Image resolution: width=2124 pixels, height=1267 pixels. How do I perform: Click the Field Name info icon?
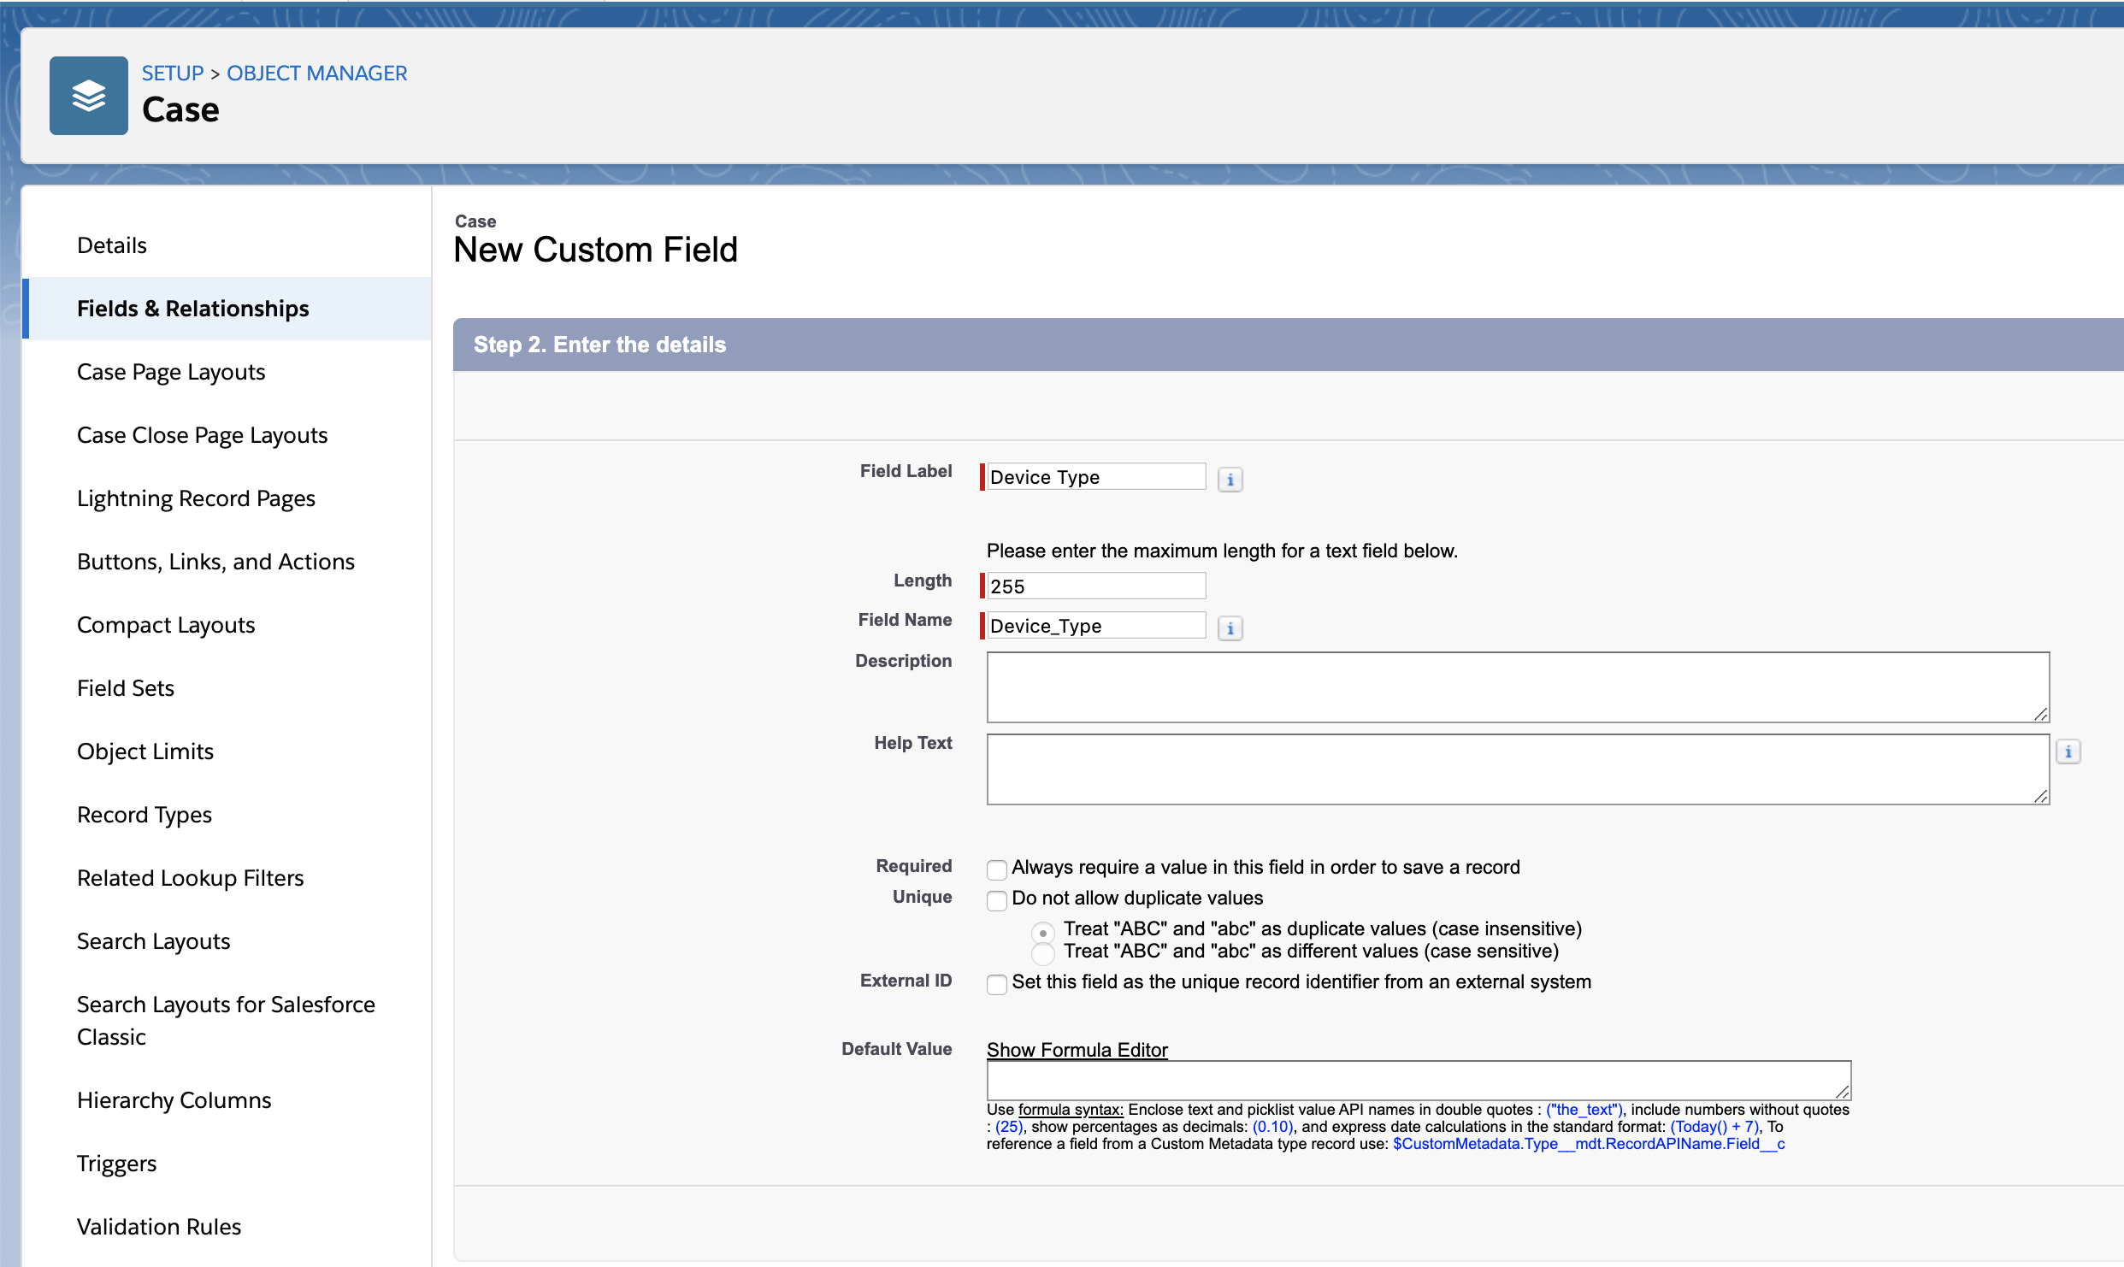pos(1230,628)
